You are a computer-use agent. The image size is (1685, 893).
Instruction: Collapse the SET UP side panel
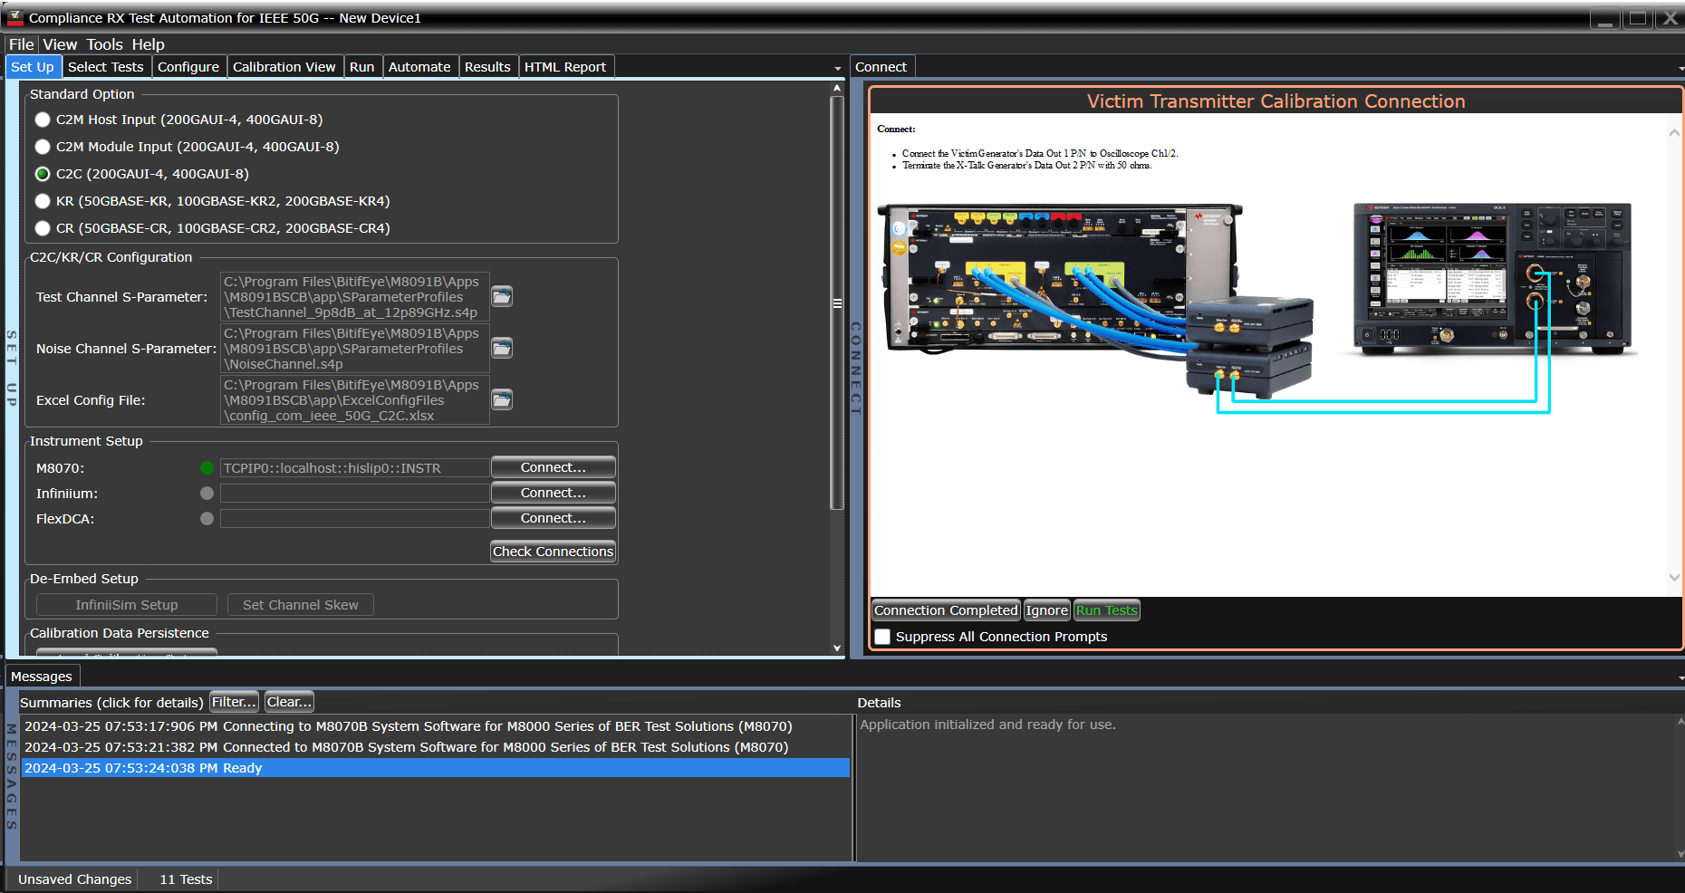coord(12,362)
